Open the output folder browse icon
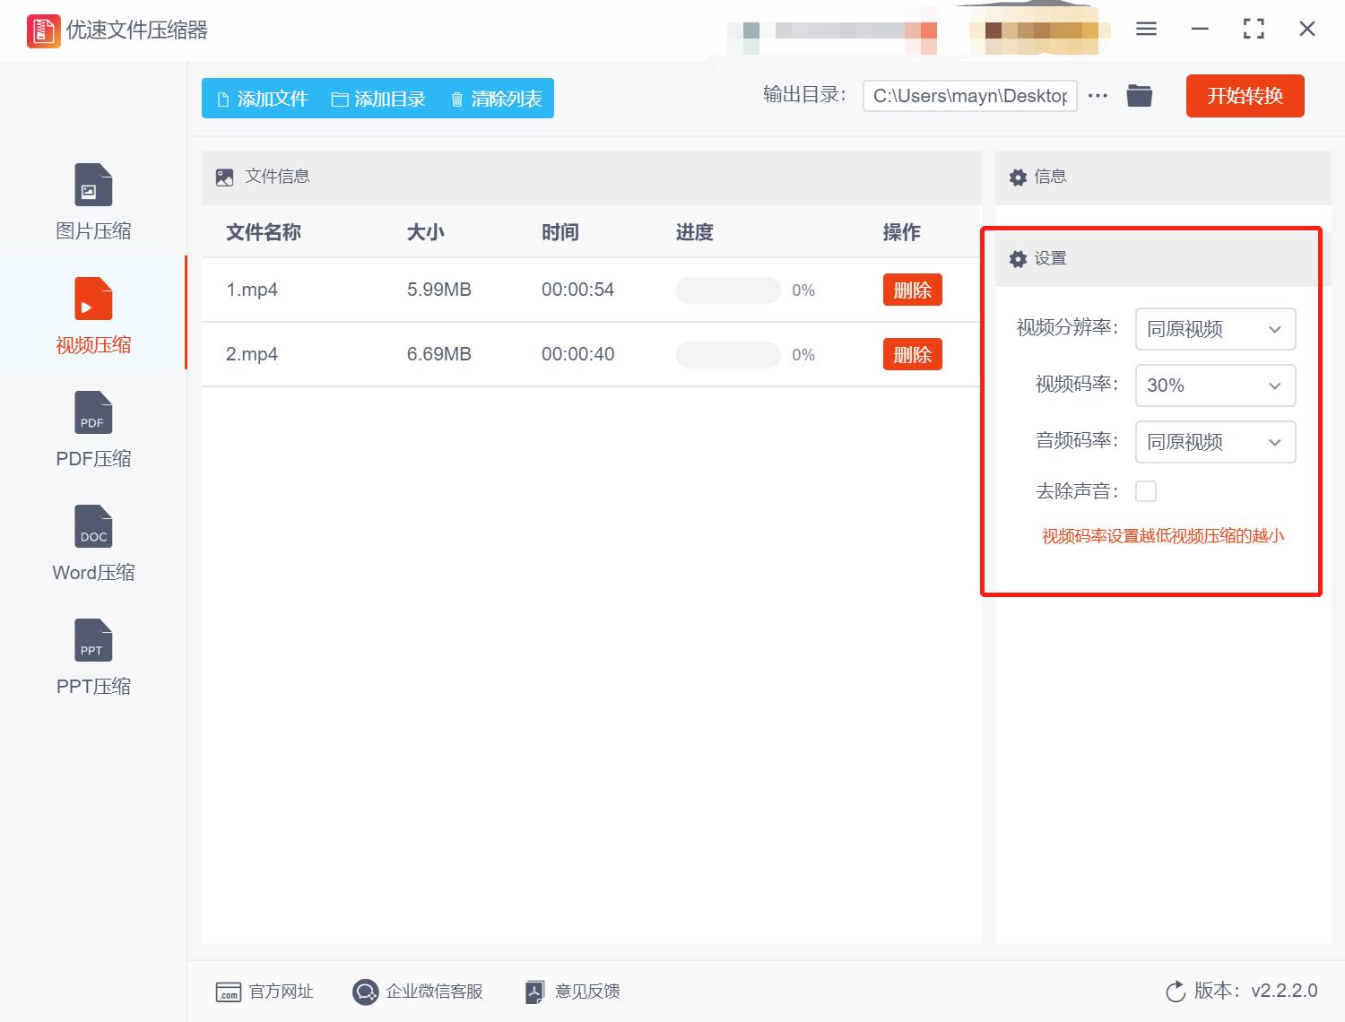The image size is (1345, 1022). [1139, 95]
